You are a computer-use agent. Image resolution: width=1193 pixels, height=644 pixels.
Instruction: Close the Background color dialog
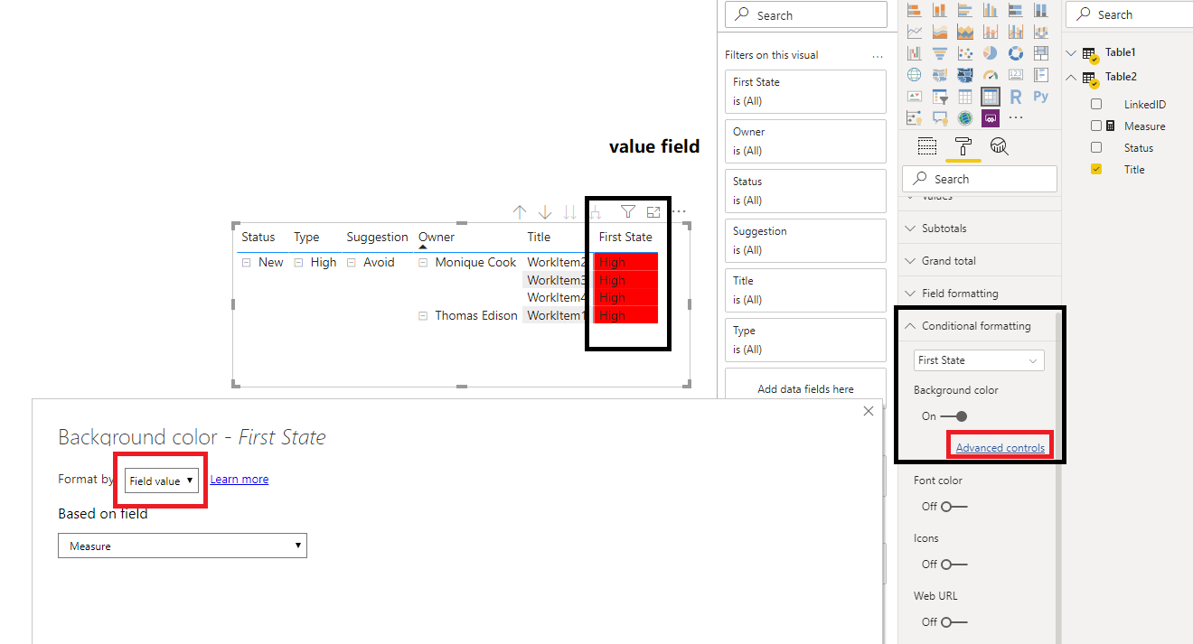pyautogui.click(x=869, y=411)
